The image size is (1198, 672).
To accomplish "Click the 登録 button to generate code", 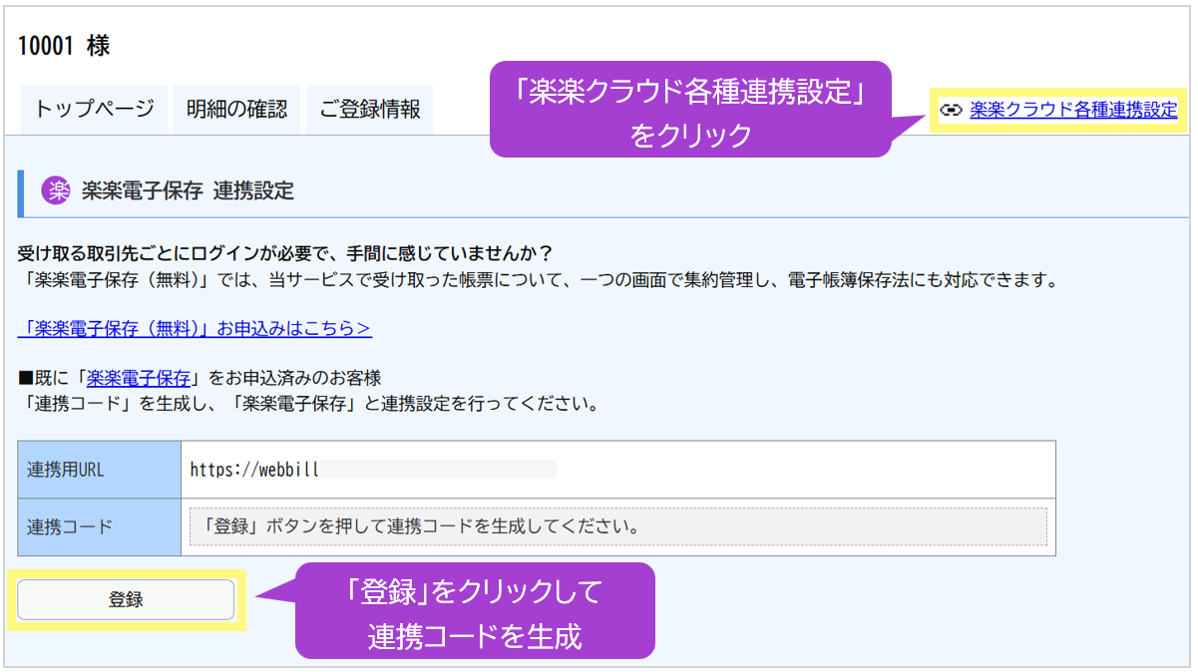I will tap(126, 599).
